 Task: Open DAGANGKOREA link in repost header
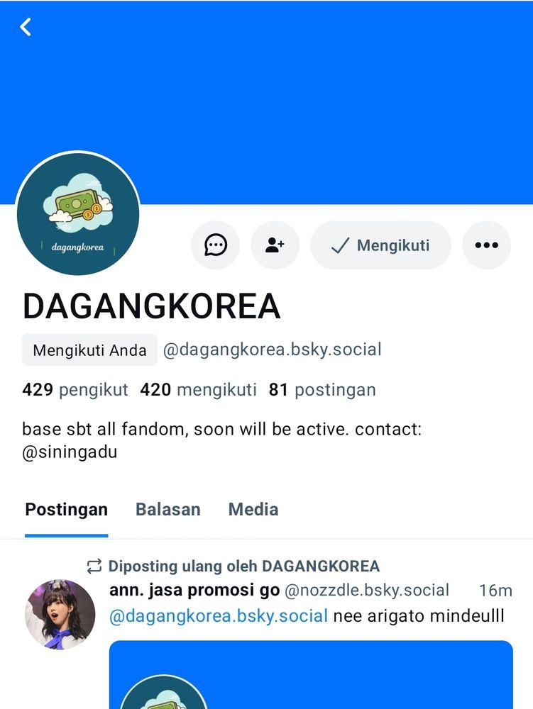pos(321,566)
